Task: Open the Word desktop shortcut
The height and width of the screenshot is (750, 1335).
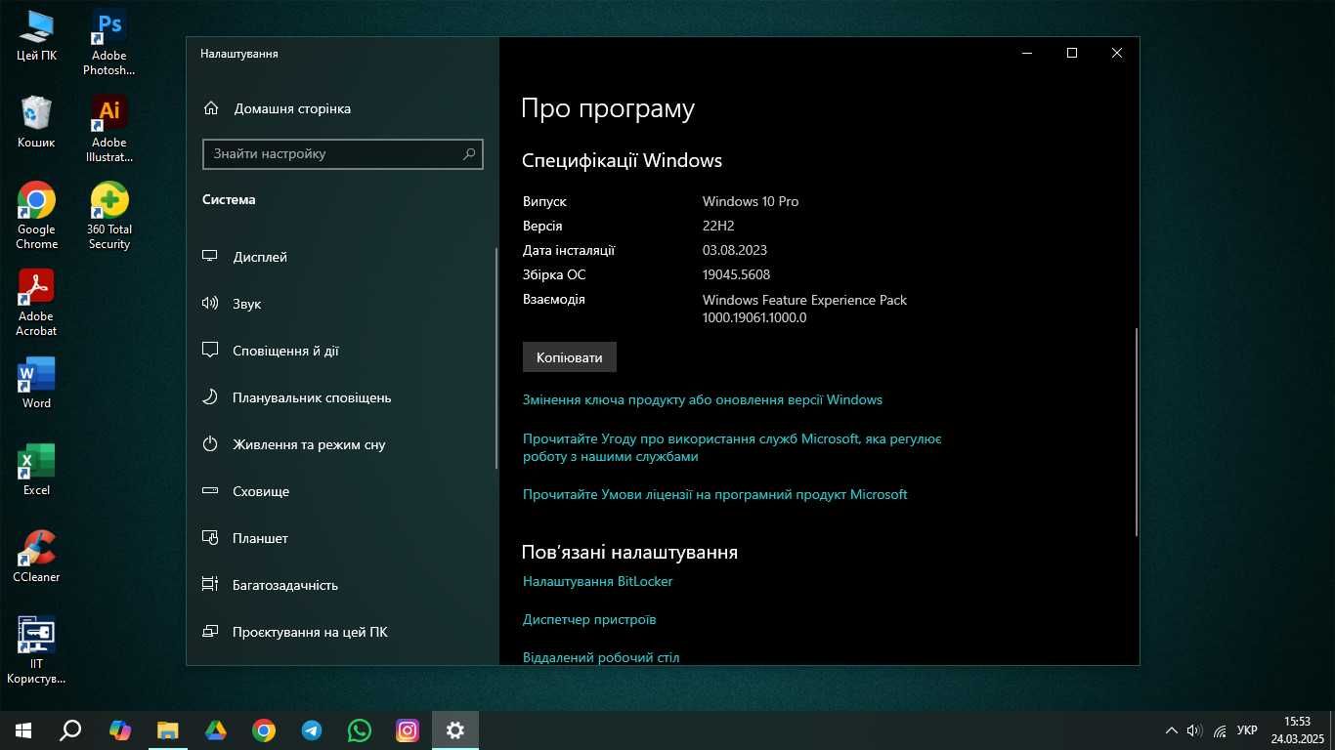Action: click(x=36, y=383)
